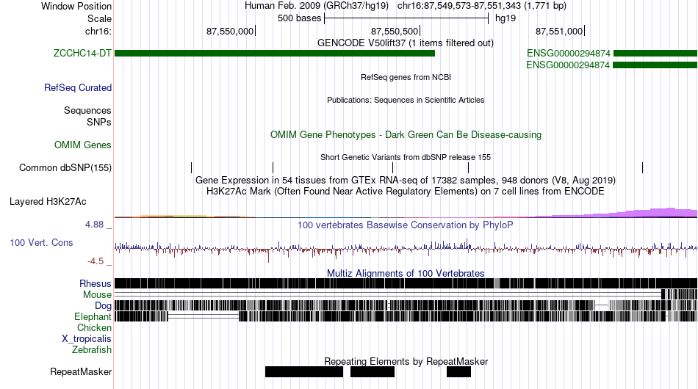Select the ZCCHC14-DT green transcript bar

pyautogui.click(x=275, y=54)
